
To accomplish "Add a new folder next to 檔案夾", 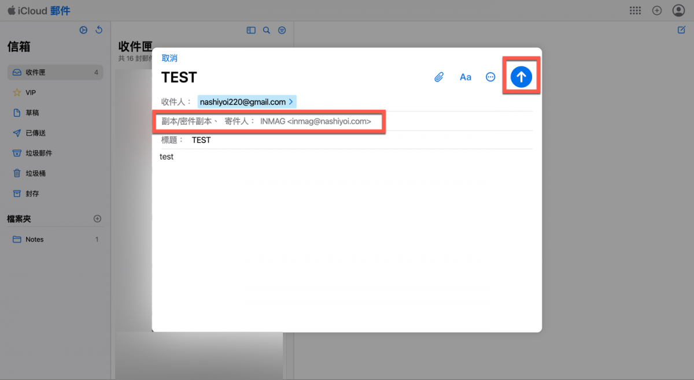I will [x=97, y=218].
